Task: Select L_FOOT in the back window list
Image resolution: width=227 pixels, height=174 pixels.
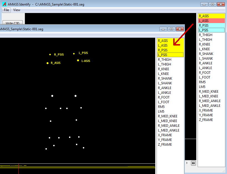Action: (211, 77)
